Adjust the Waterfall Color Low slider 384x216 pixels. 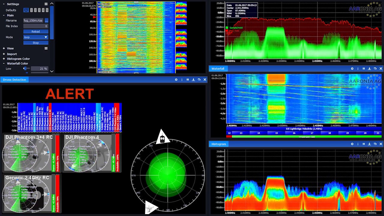point(26,69)
